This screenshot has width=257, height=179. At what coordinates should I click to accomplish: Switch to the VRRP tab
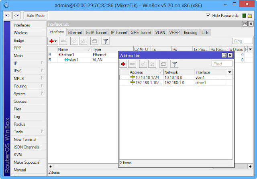pyautogui.click(x=174, y=33)
